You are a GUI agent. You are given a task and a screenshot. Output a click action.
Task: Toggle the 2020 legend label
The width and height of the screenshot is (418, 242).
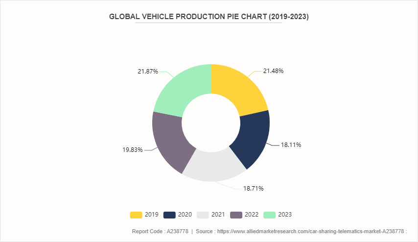point(185,215)
